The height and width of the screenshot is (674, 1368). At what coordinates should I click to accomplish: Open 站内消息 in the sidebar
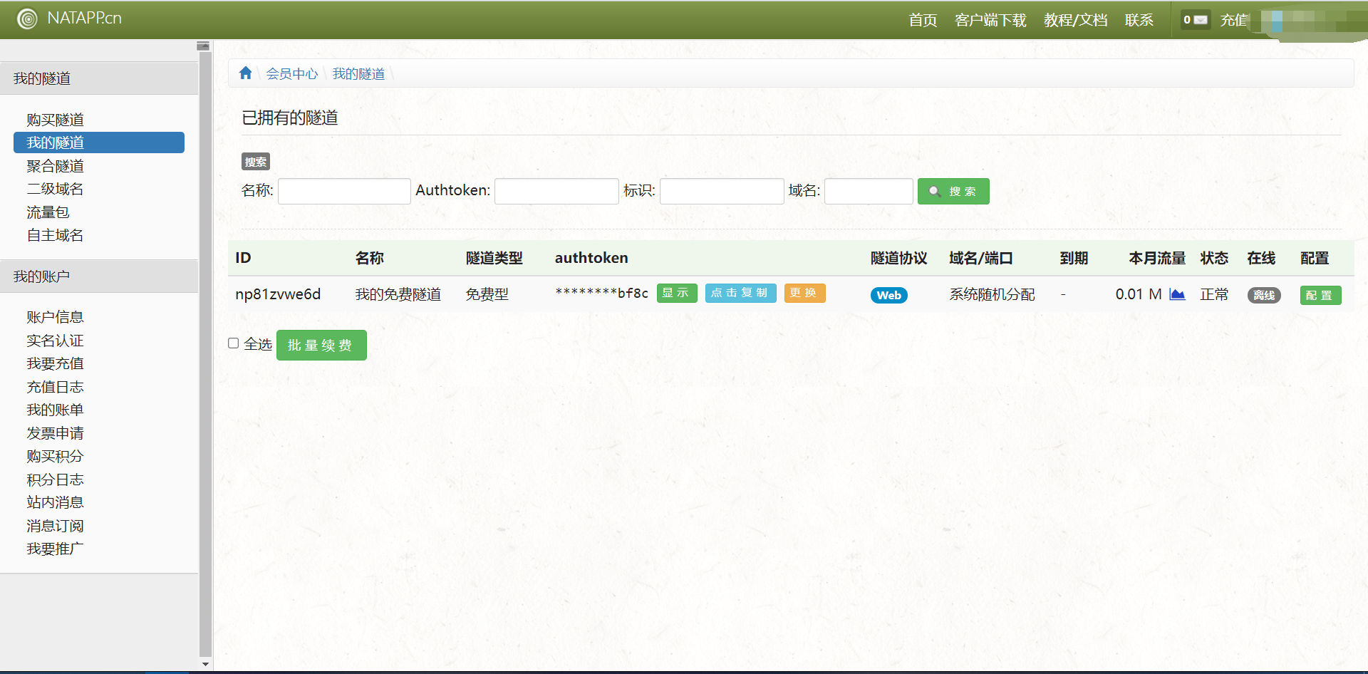[x=56, y=502]
